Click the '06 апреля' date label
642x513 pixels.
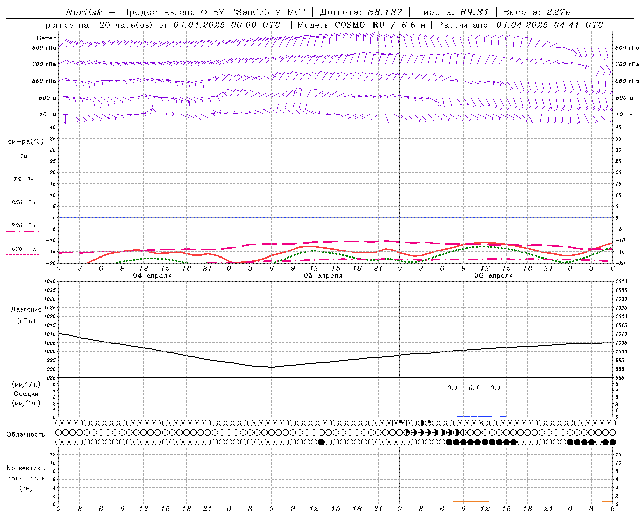(494, 276)
